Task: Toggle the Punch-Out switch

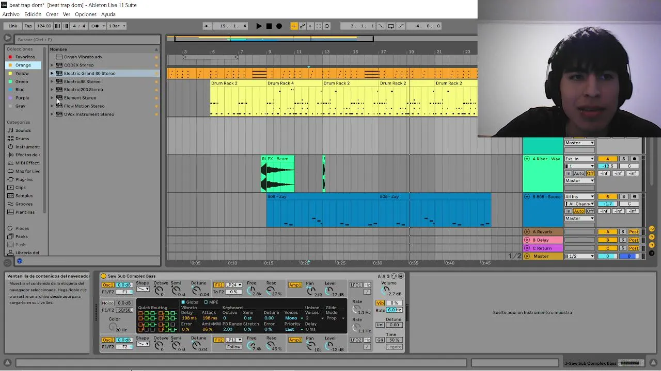Action: pyautogui.click(x=401, y=26)
